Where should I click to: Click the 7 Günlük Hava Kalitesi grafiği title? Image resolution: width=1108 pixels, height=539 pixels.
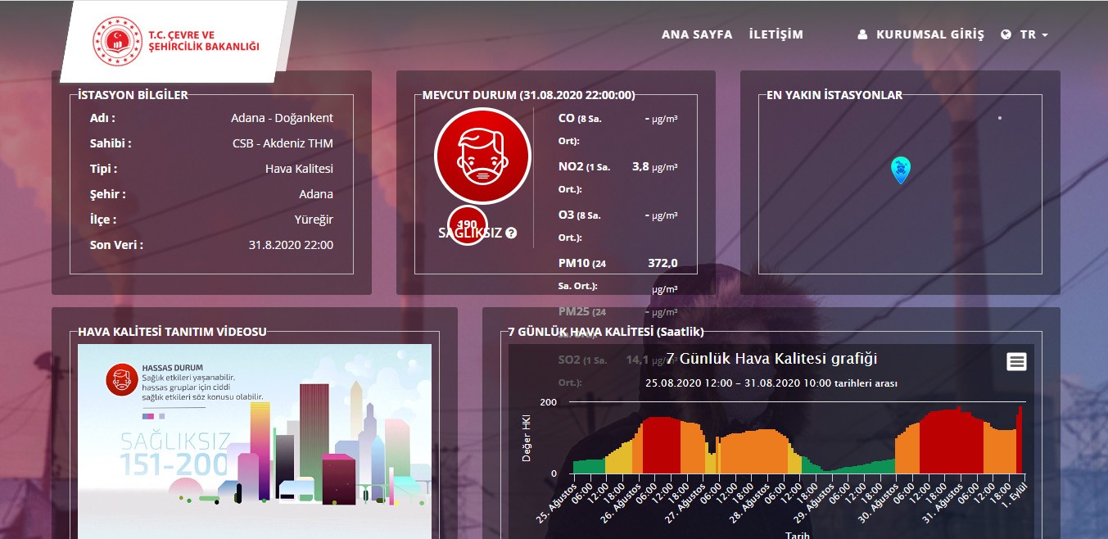[x=771, y=359]
